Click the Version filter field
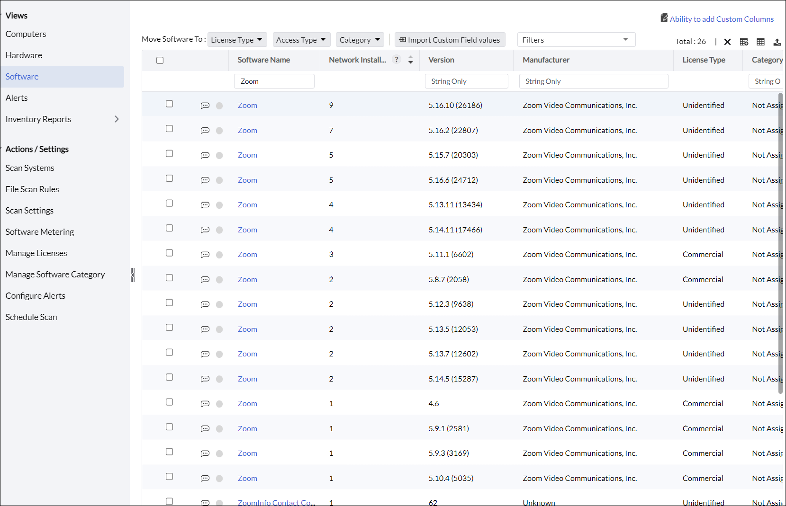This screenshot has height=506, width=786. coord(466,81)
